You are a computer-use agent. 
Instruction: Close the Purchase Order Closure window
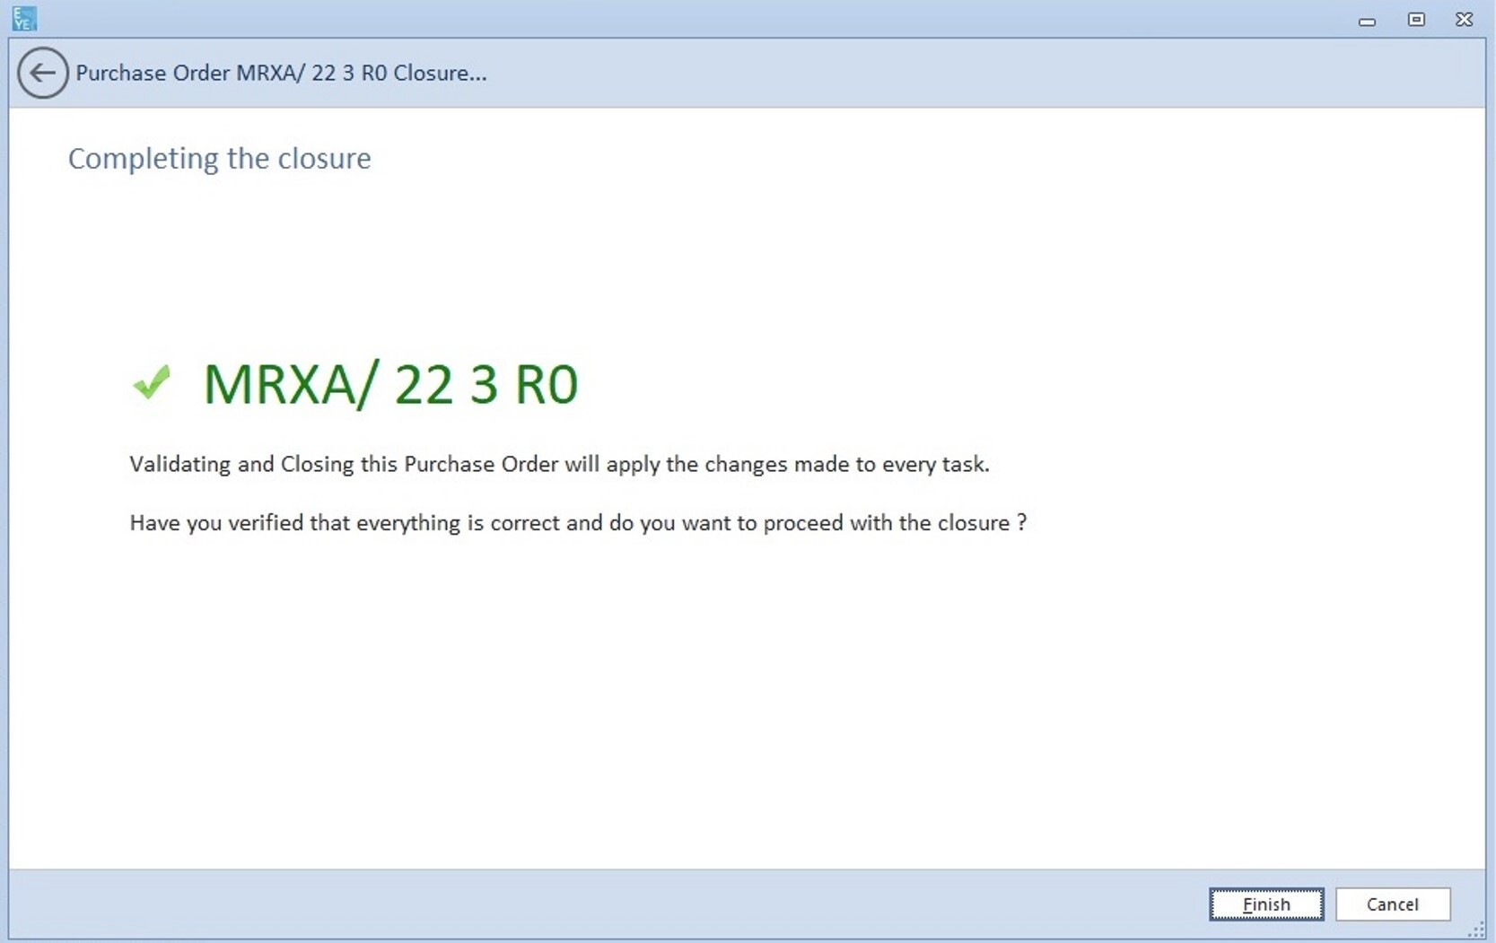[x=1465, y=20]
